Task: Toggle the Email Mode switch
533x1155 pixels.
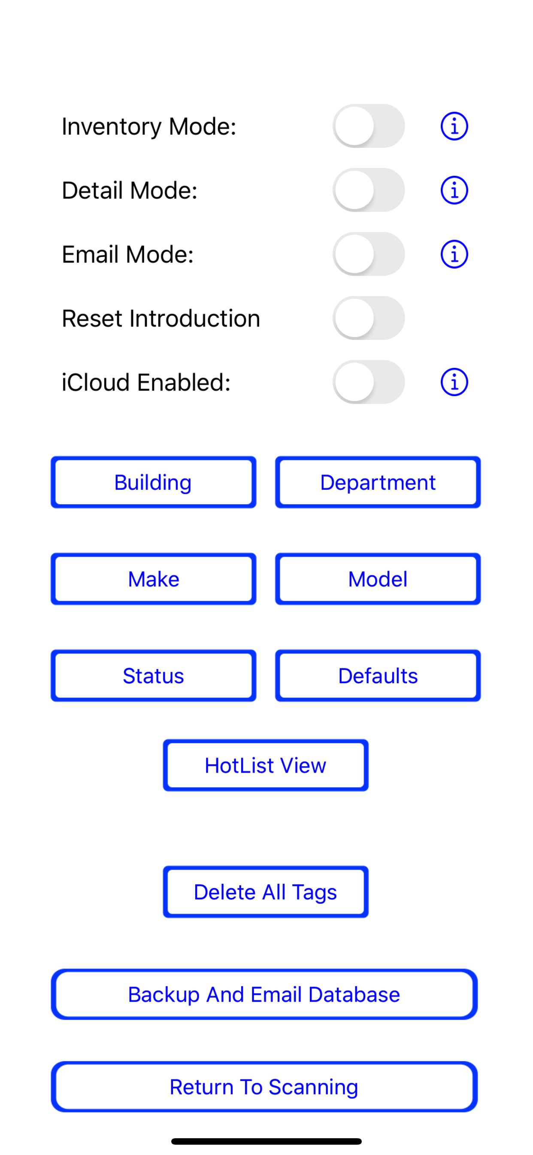Action: pyautogui.click(x=369, y=254)
